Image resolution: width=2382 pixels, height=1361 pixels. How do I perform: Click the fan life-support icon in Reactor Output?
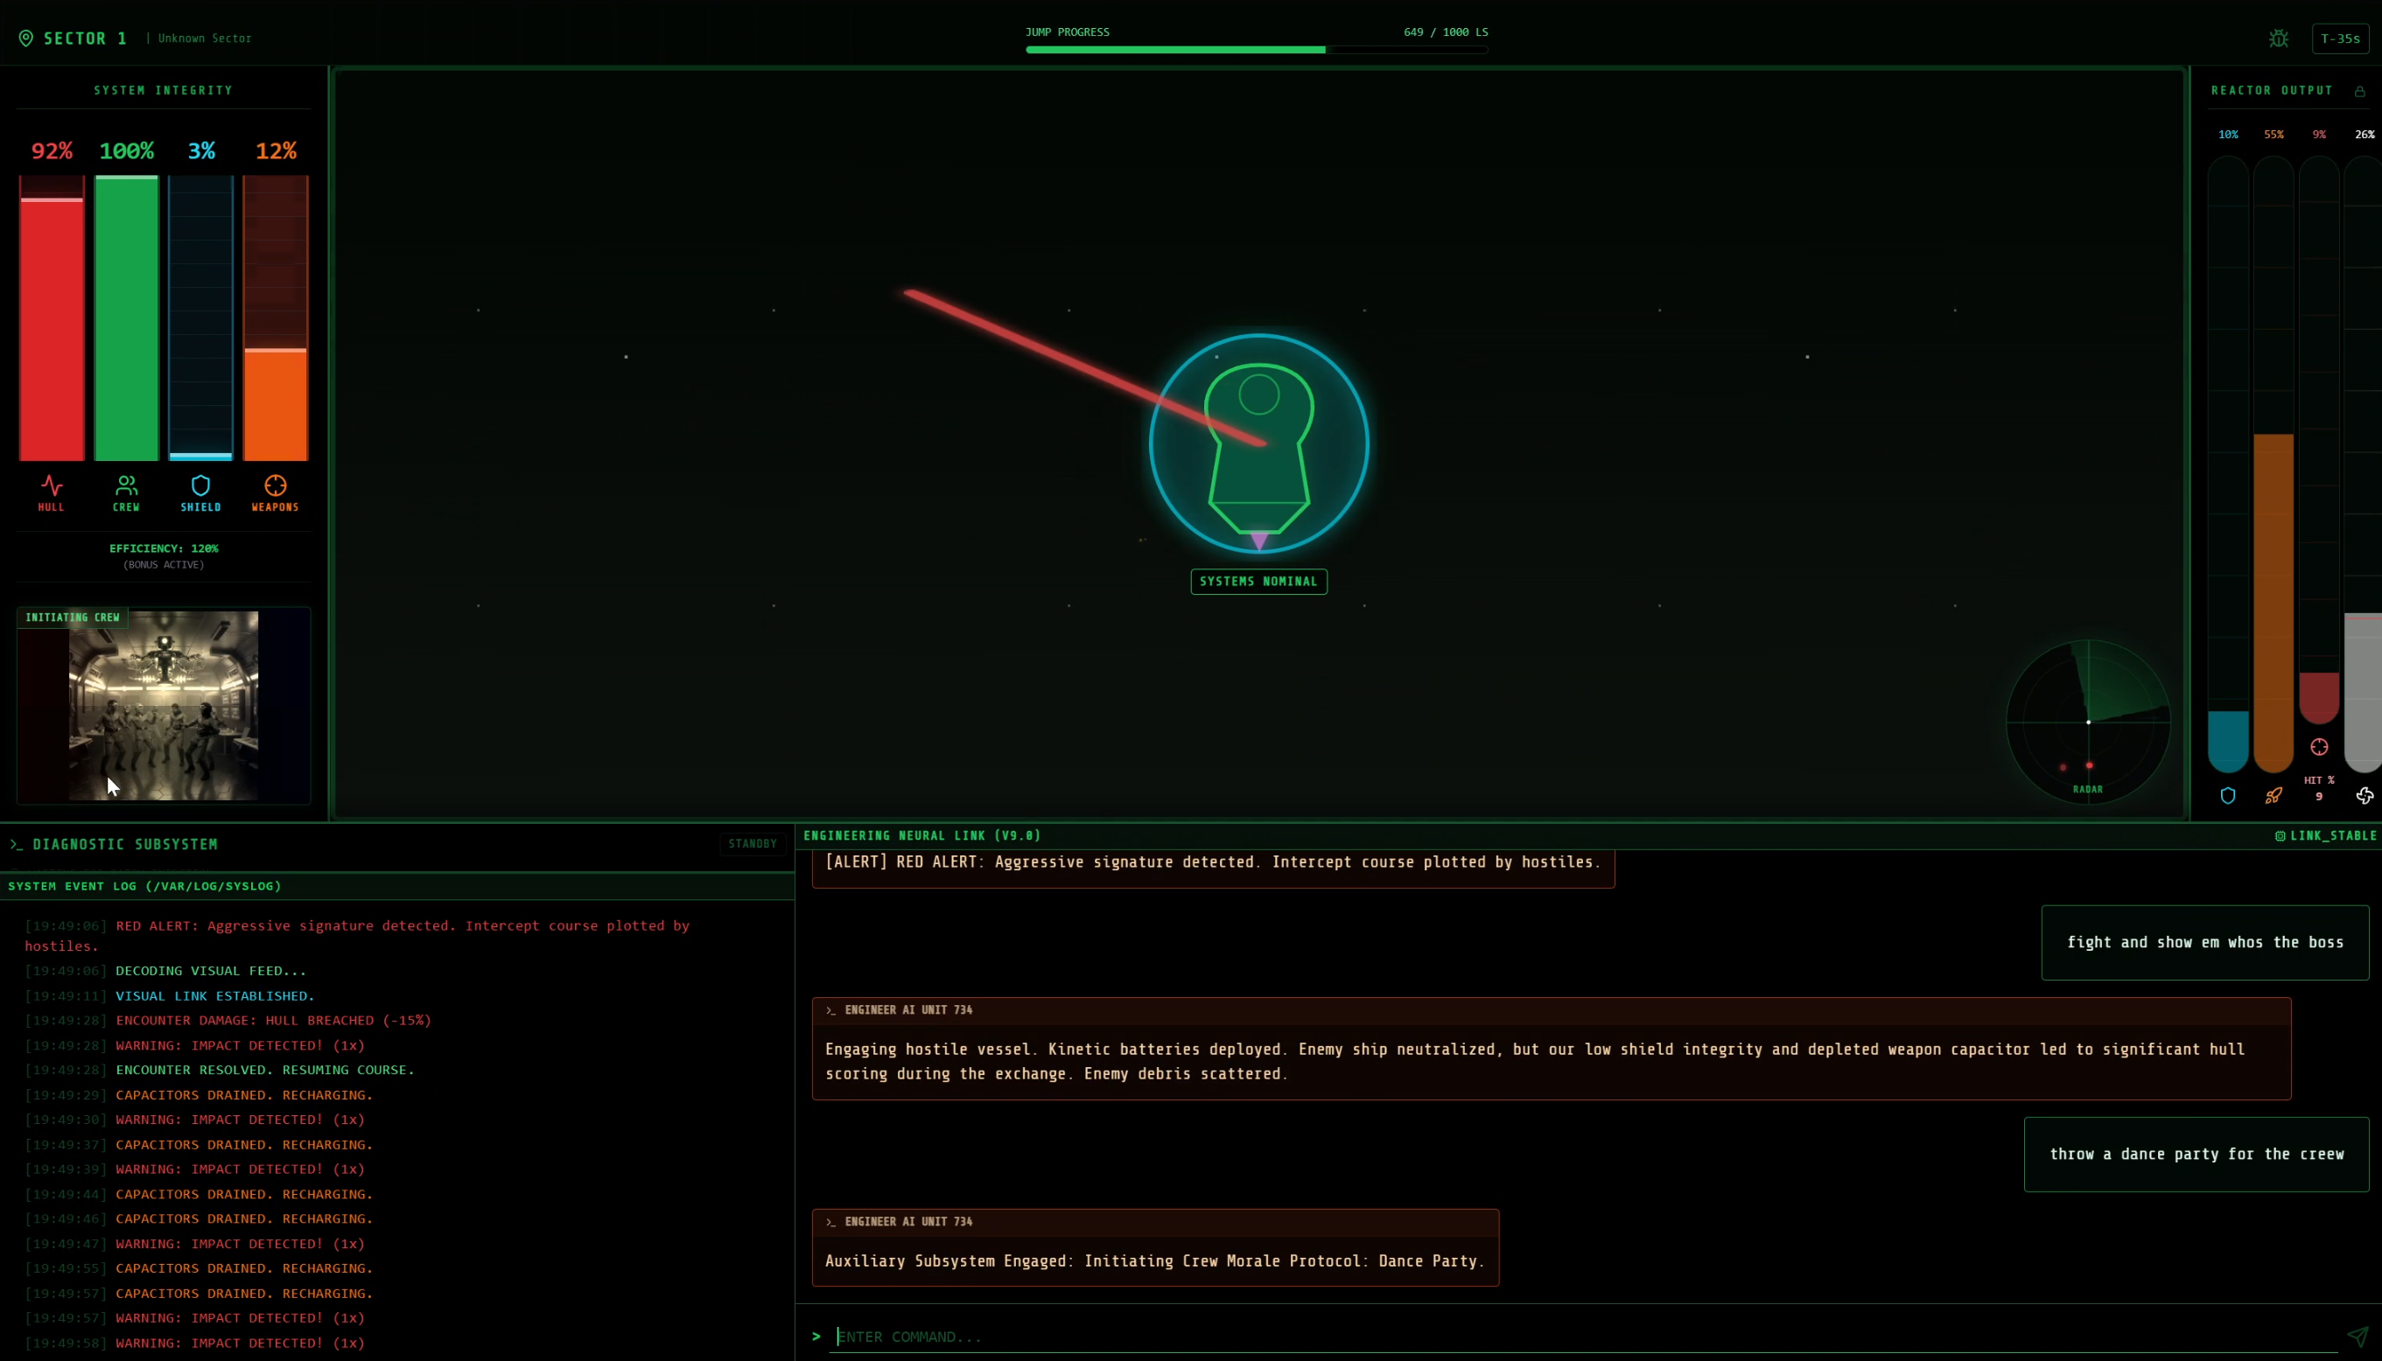pos(2365,795)
